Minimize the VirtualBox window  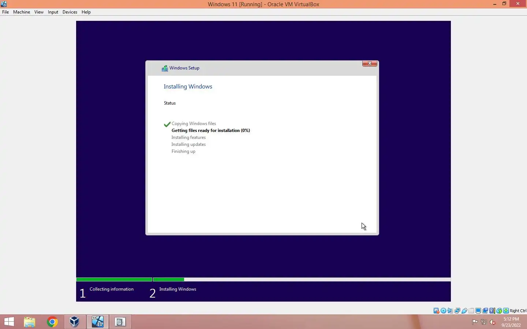(x=495, y=4)
